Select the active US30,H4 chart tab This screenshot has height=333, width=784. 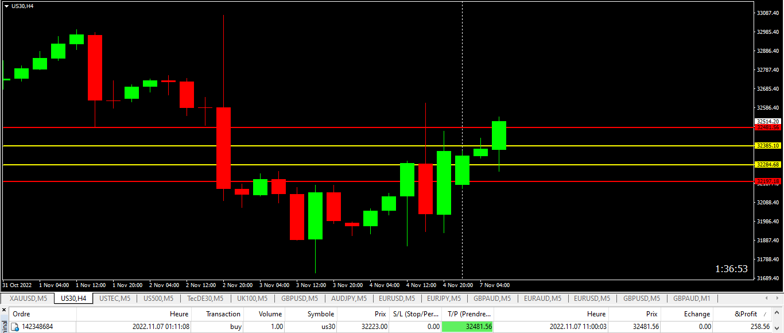pyautogui.click(x=74, y=299)
